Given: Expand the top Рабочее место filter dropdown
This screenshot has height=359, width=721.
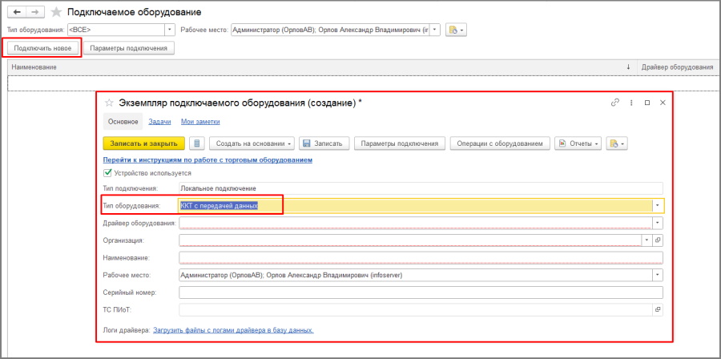Looking at the screenshot, I should pyautogui.click(x=436, y=30).
